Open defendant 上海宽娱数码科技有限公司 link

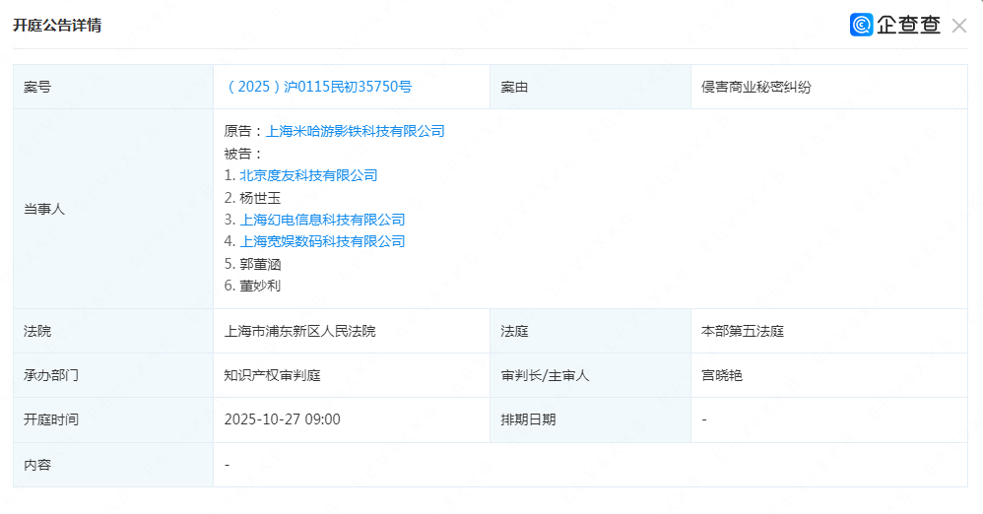(x=322, y=241)
